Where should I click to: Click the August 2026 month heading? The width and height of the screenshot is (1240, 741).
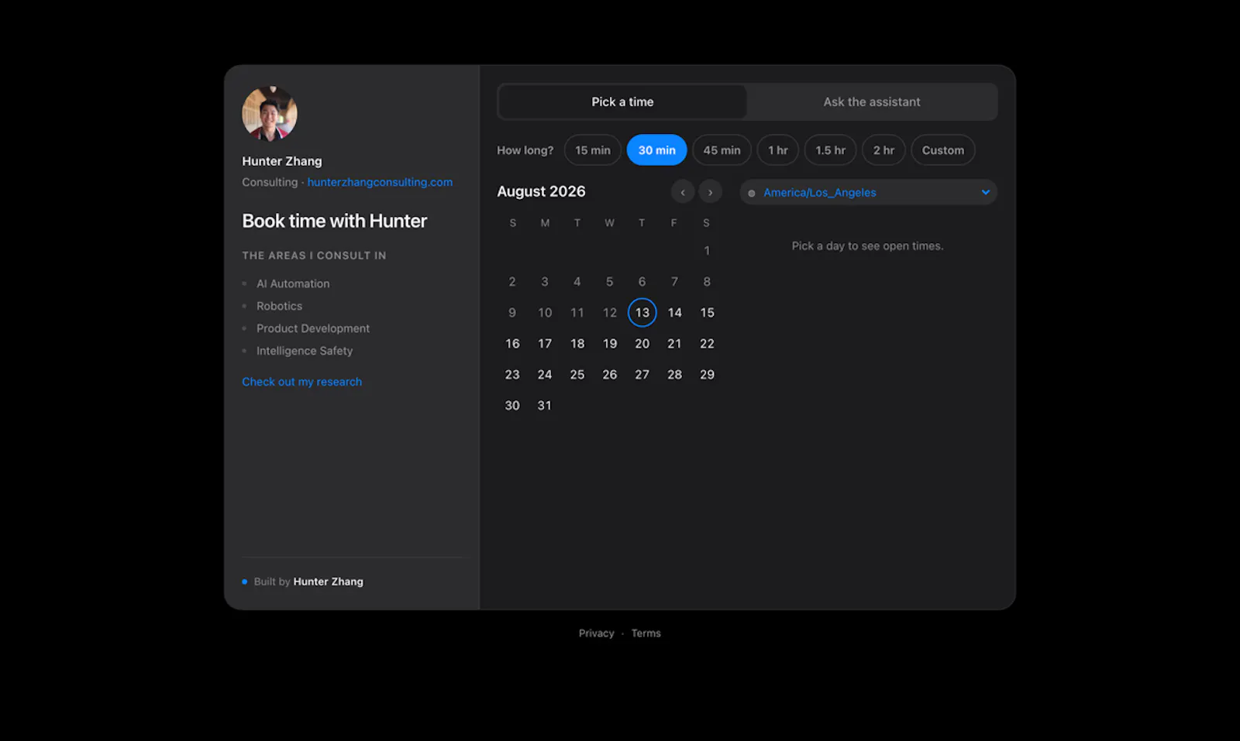tap(541, 191)
